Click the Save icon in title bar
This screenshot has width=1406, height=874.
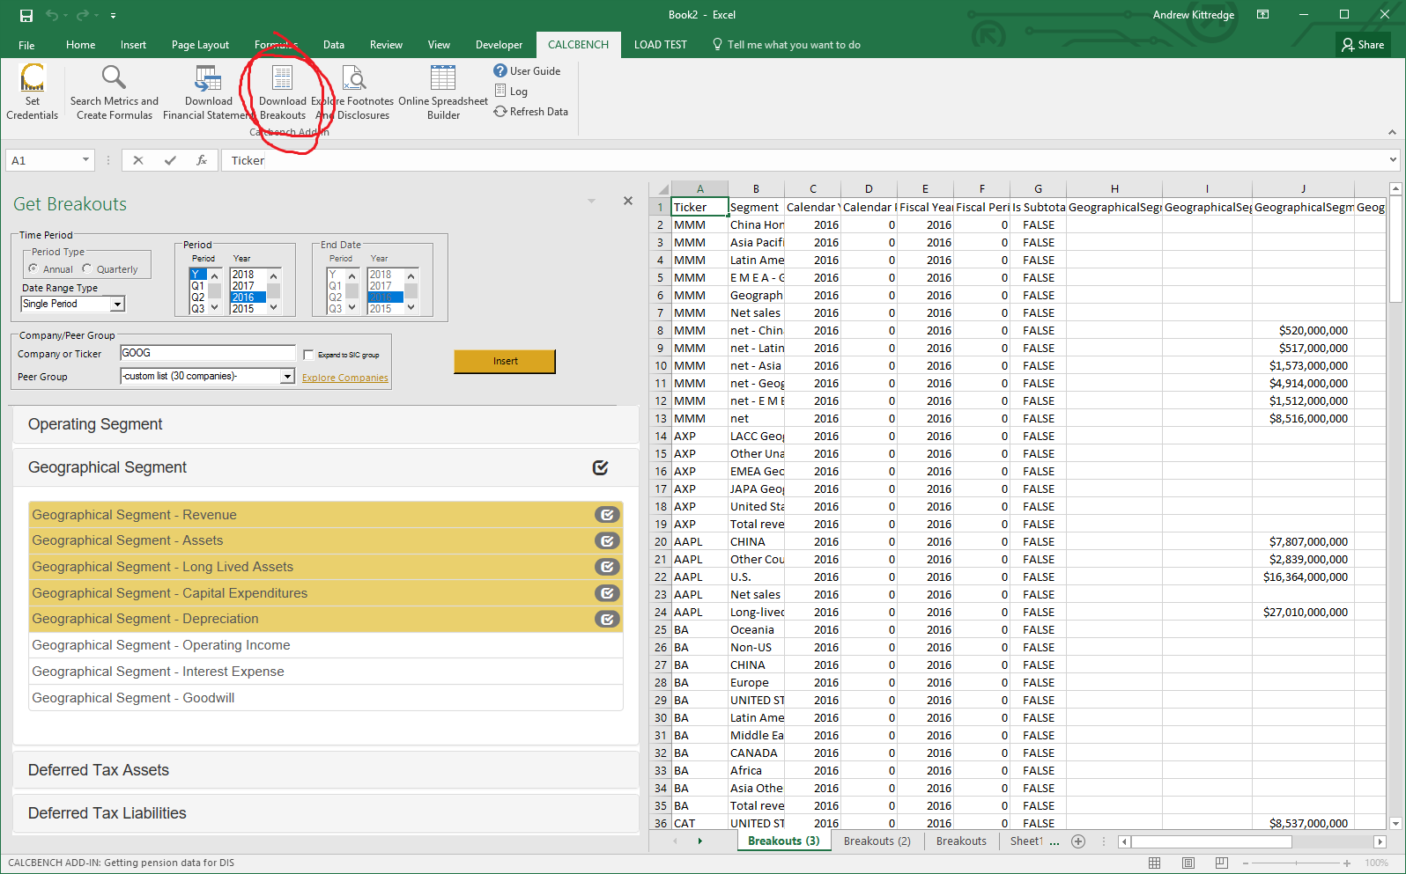(26, 15)
